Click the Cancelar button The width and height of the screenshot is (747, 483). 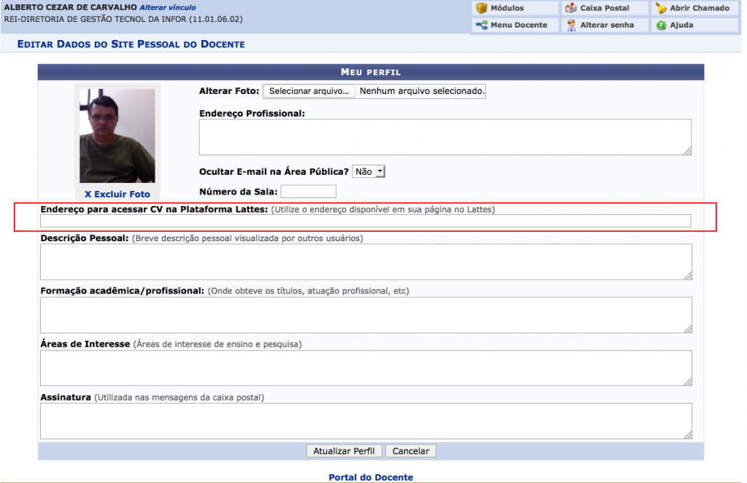point(411,451)
